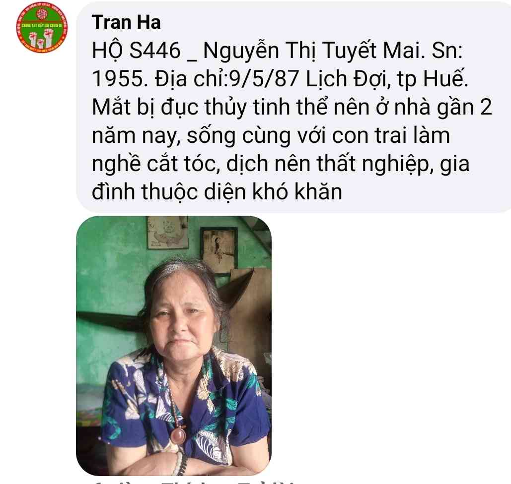The height and width of the screenshot is (484, 511).
Task: Open Tran Ha's round profile avatar
Action: pyautogui.click(x=42, y=27)
